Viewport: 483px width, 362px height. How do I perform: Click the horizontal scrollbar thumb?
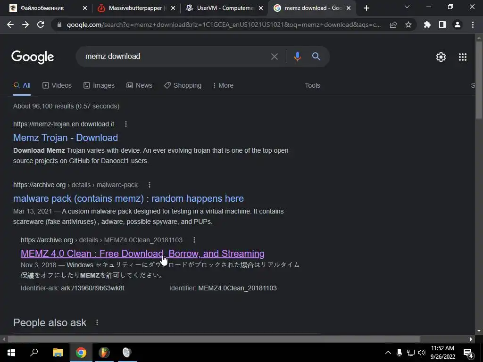coord(214,339)
